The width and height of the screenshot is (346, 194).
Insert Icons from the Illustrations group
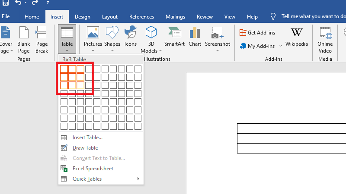pyautogui.click(x=130, y=34)
